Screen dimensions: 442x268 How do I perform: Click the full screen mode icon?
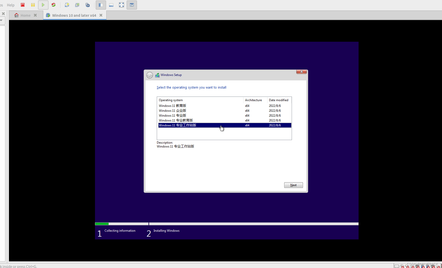[x=122, y=5]
